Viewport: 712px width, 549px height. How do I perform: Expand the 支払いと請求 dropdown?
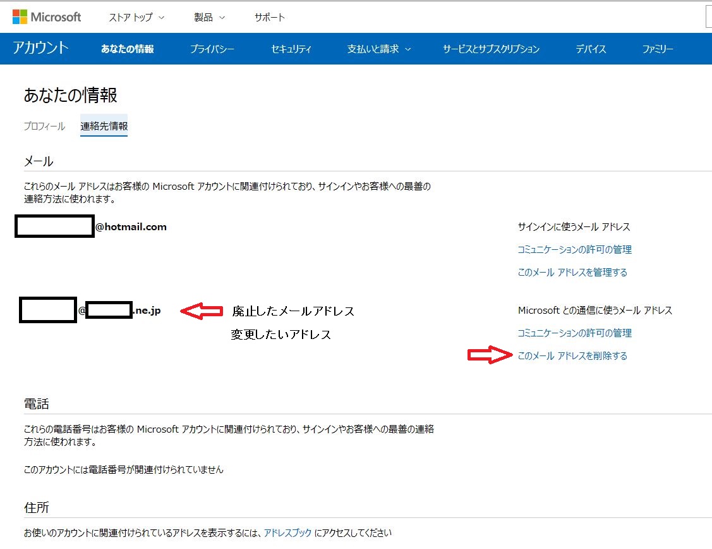point(379,49)
